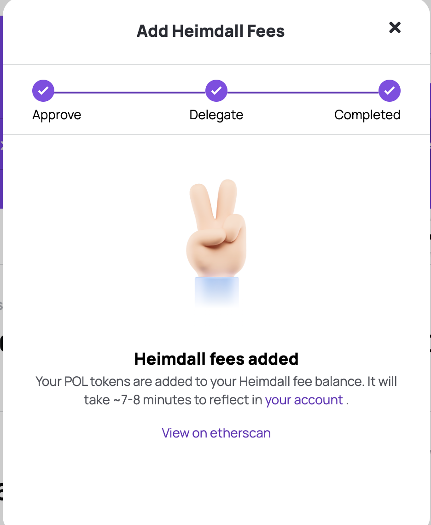Click the Approve step checkmark circle
Screen dimensions: 431x525
point(43,91)
